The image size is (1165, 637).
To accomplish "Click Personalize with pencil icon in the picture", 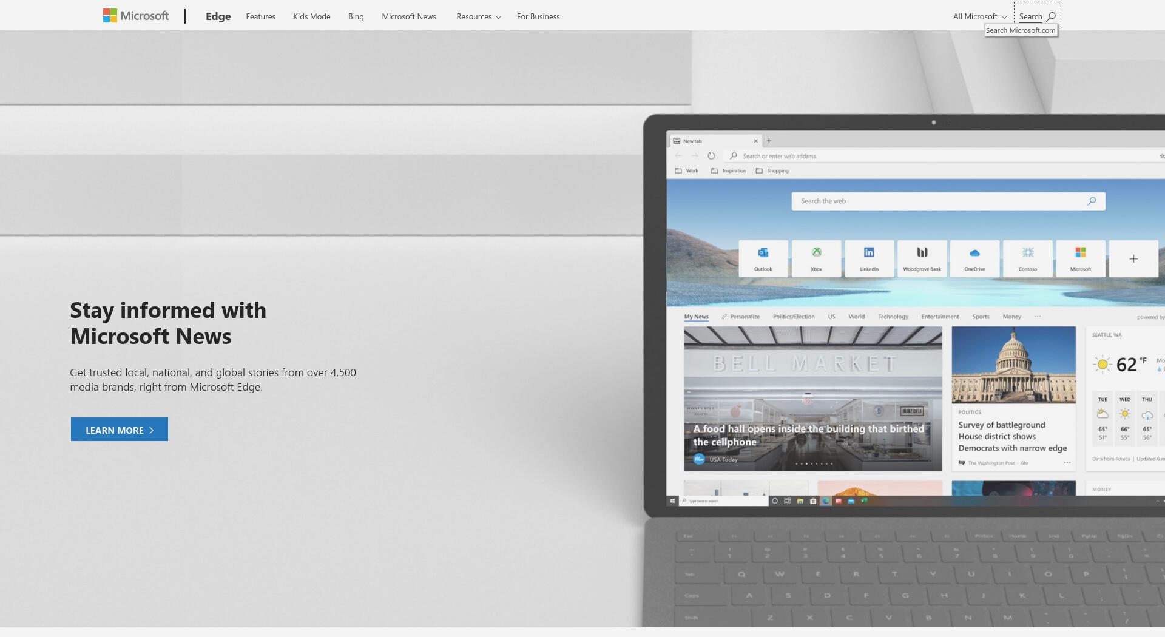I will (x=741, y=317).
